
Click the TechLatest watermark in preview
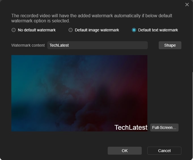point(131,127)
